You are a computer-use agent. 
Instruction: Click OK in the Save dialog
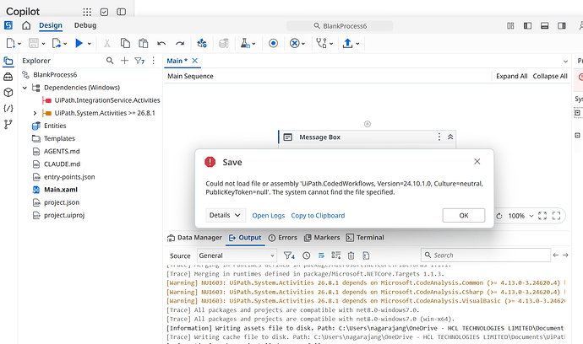[464, 215]
